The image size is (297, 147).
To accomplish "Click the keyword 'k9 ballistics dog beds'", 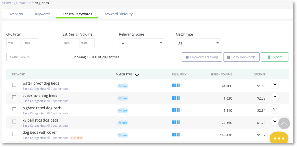I will point(41,120).
